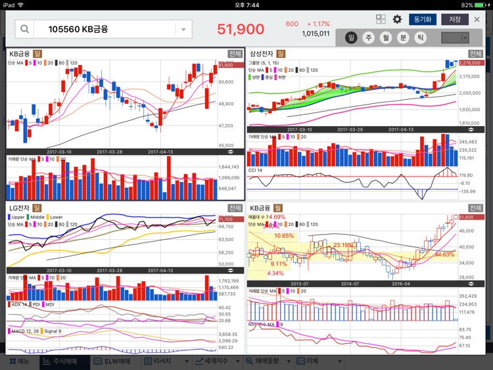Tap the Upper band legend swatch

coord(9,217)
